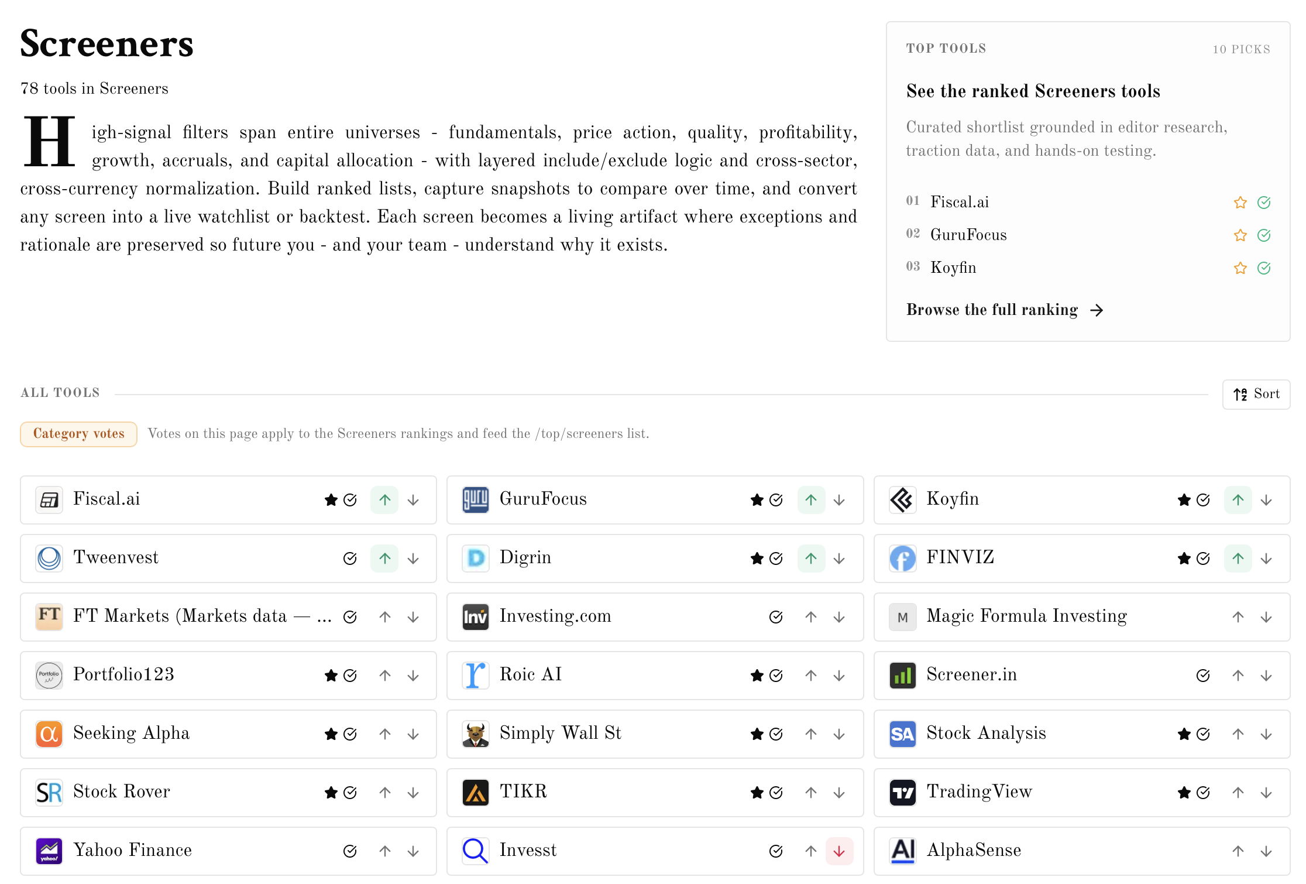Image resolution: width=1306 pixels, height=884 pixels.
Task: Click the Koyfin logo icon
Action: pyautogui.click(x=902, y=500)
